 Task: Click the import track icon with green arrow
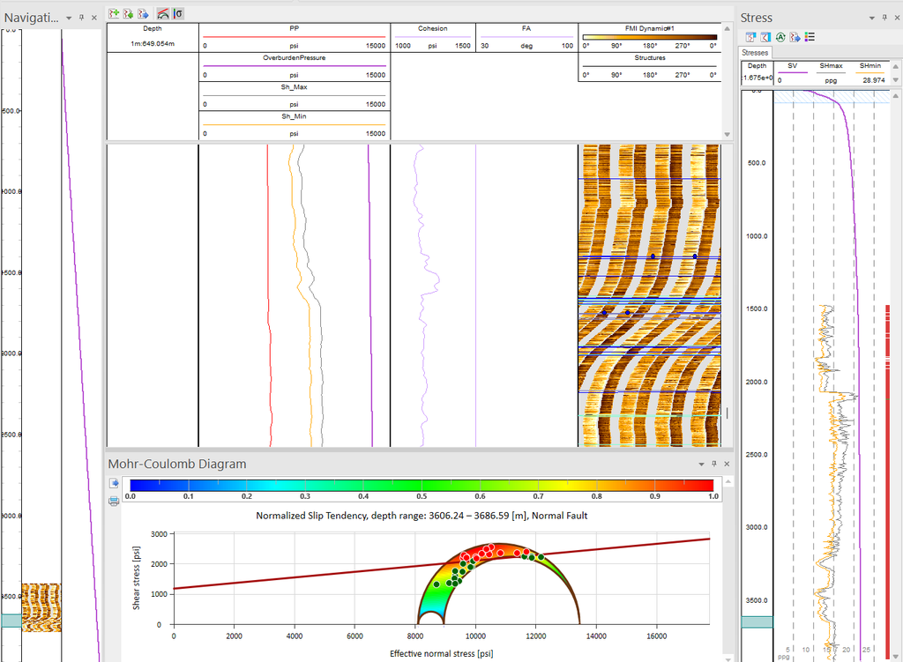point(128,13)
